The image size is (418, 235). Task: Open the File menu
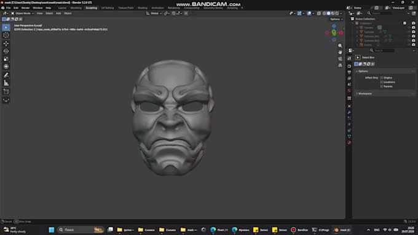8,8
